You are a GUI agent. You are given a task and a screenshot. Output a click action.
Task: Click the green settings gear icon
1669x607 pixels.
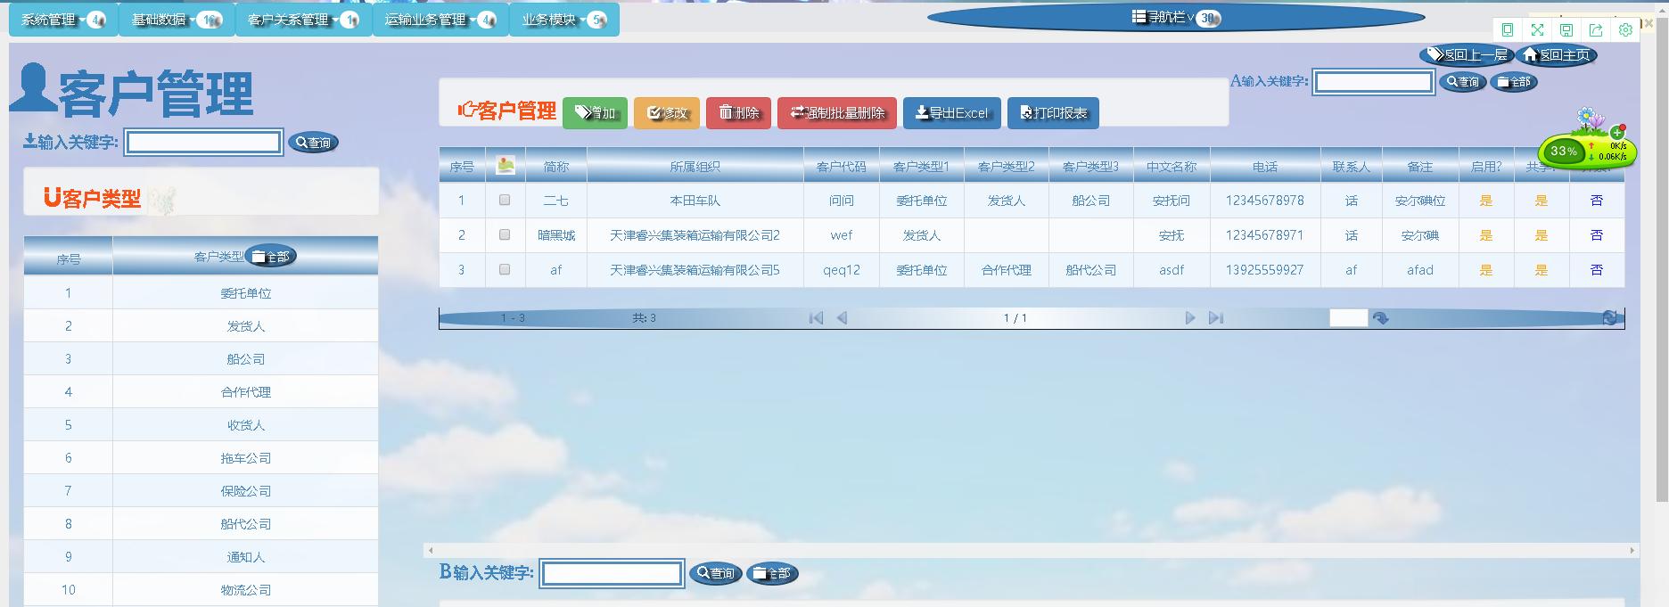click(1625, 29)
